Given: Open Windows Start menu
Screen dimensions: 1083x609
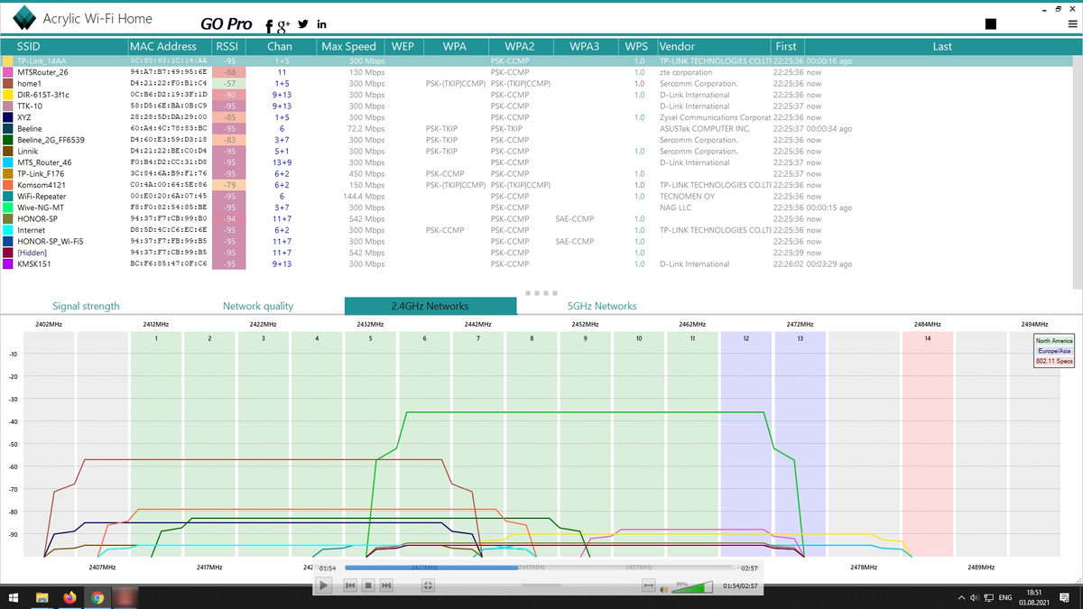Looking at the screenshot, I should pos(14,598).
